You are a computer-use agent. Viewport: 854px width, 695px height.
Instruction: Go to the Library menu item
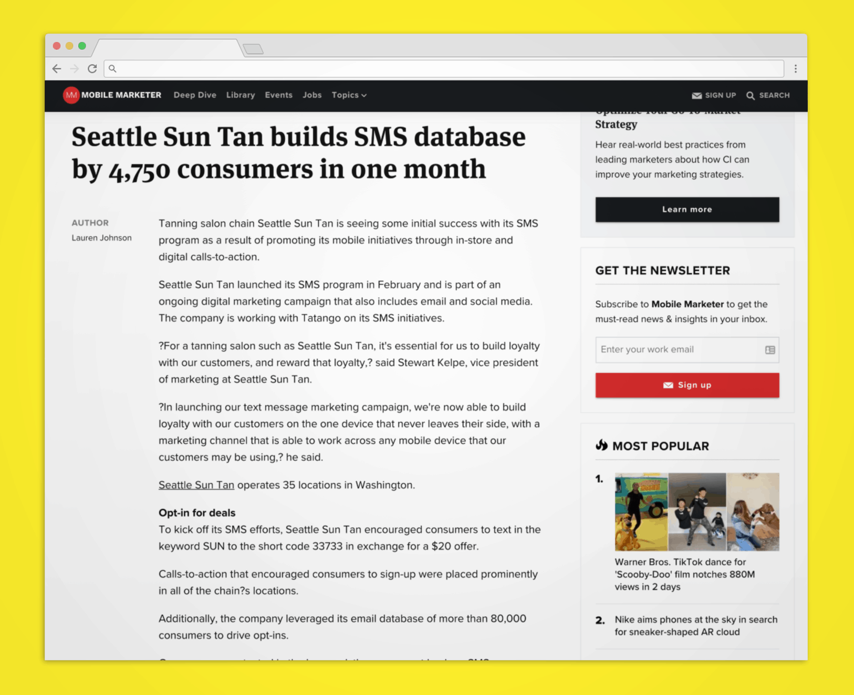pos(241,95)
